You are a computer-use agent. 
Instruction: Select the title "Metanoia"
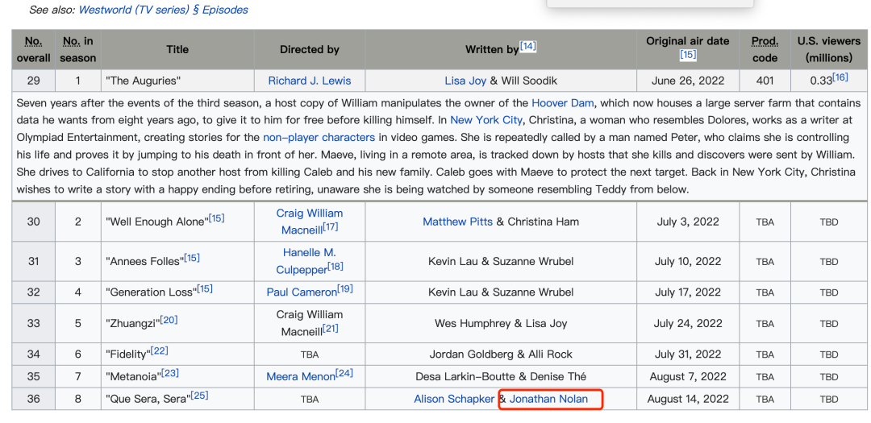(133, 377)
